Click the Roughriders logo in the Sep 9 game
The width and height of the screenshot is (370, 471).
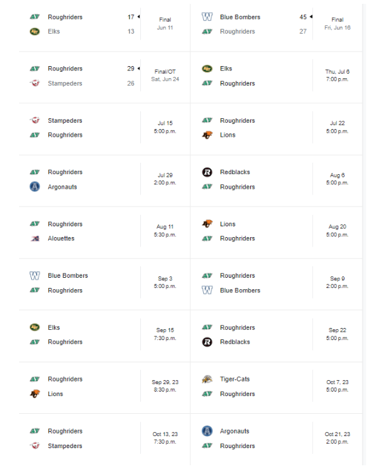(207, 275)
